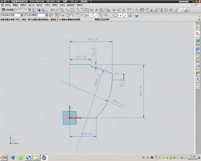Image resolution: width=201 pixels, height=161 pixels.
Task: Toggle Quadrant Point snap
Action: point(116,15)
